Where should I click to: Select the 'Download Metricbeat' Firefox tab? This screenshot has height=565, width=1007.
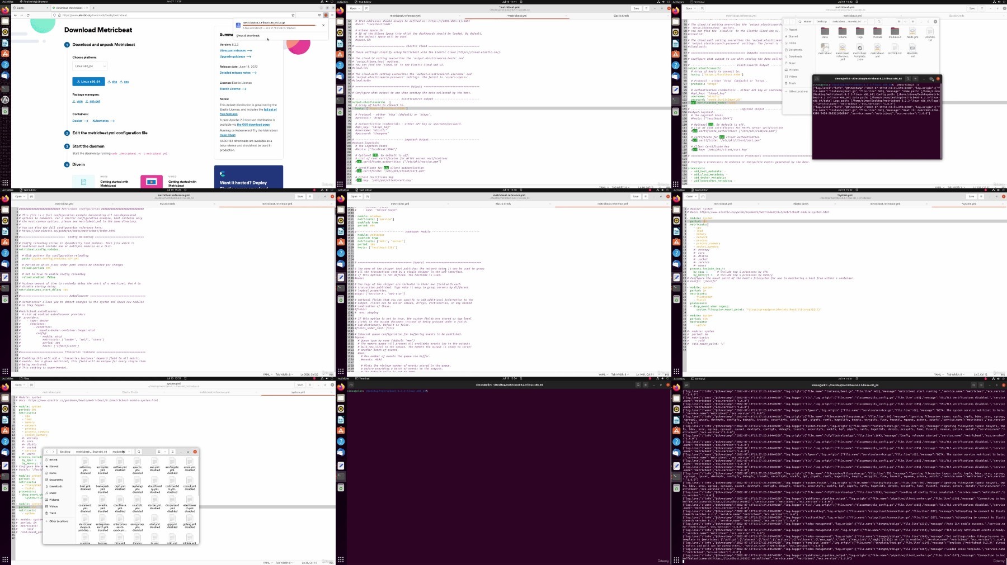(x=69, y=8)
